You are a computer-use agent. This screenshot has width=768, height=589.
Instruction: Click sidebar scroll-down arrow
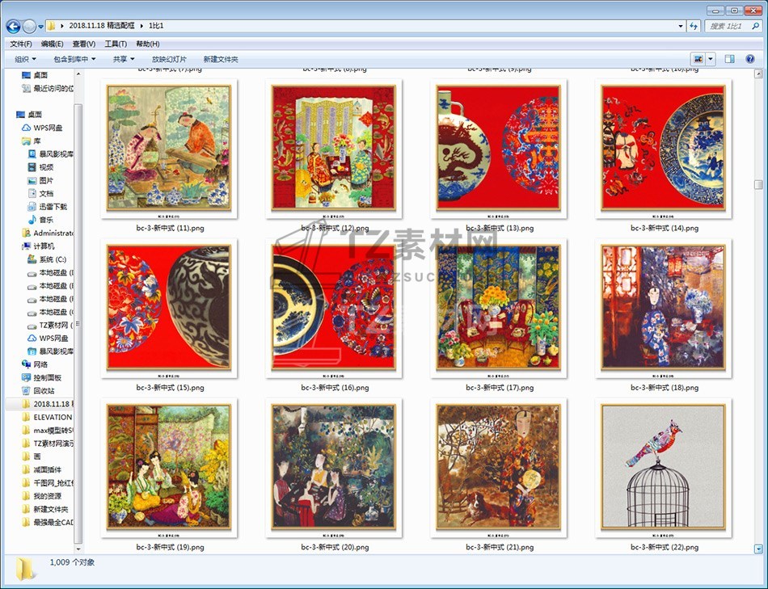tap(78, 549)
